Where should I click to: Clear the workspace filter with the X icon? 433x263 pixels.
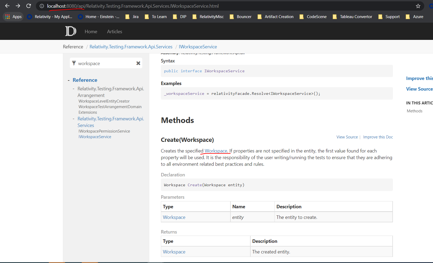pos(138,63)
